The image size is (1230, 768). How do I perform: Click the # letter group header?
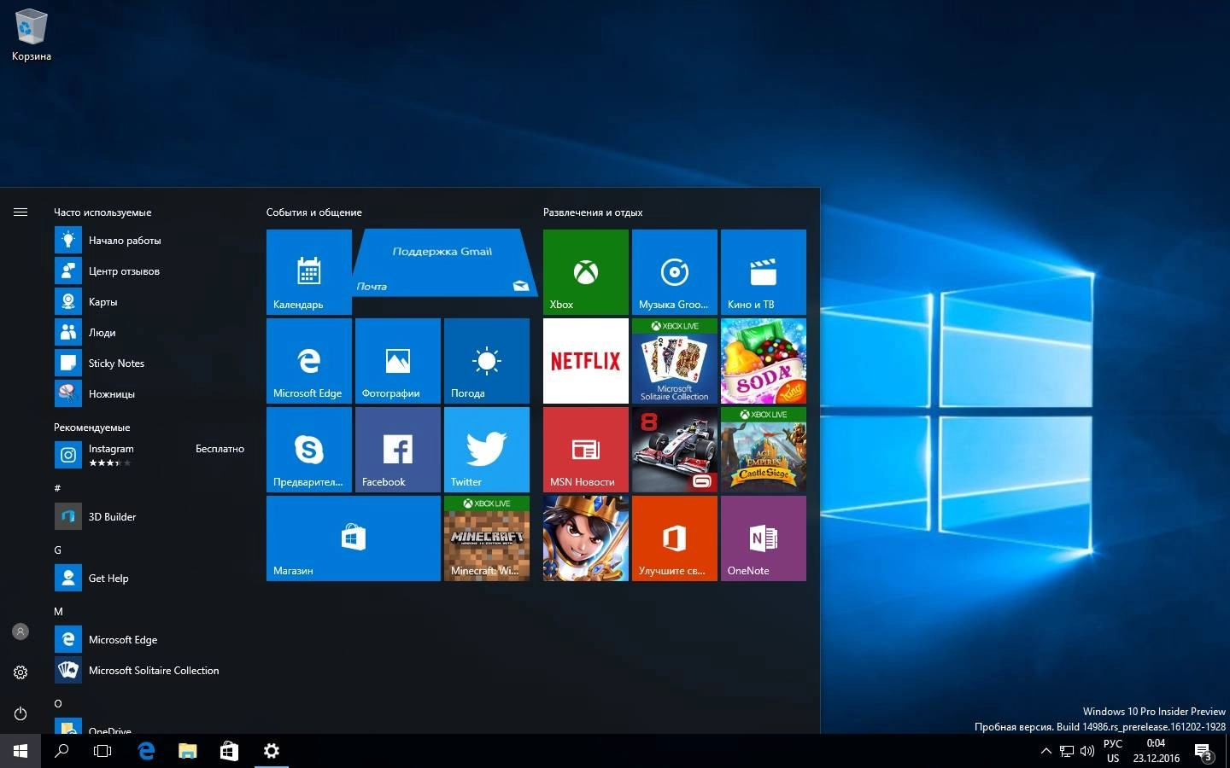57,488
